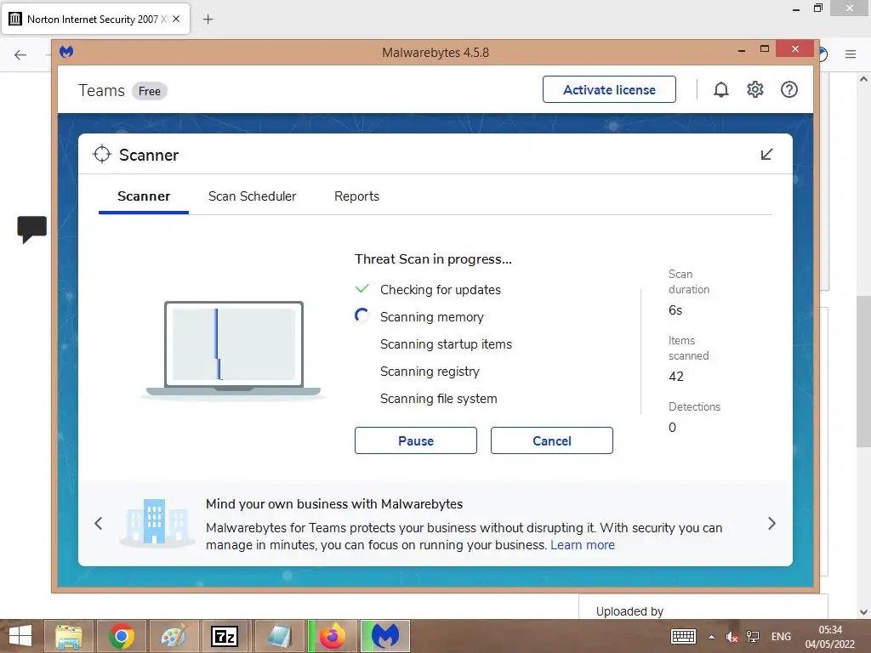Launch Chrome from the taskbar
Screen dimensions: 871x653
click(x=122, y=636)
